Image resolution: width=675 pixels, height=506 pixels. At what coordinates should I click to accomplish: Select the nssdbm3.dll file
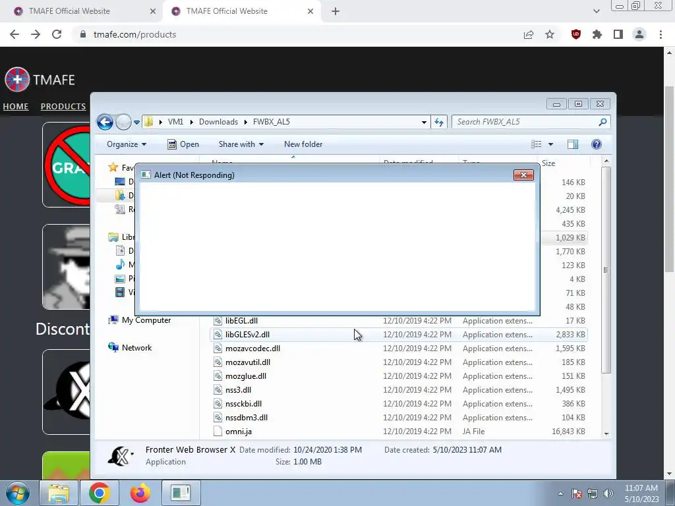coord(399,417)
